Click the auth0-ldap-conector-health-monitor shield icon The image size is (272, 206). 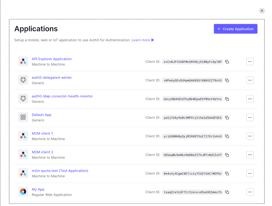23,99
